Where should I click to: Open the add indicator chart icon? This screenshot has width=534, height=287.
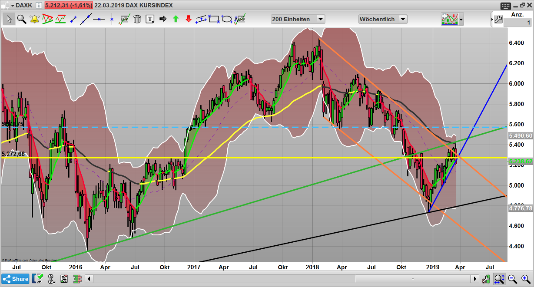point(450,19)
